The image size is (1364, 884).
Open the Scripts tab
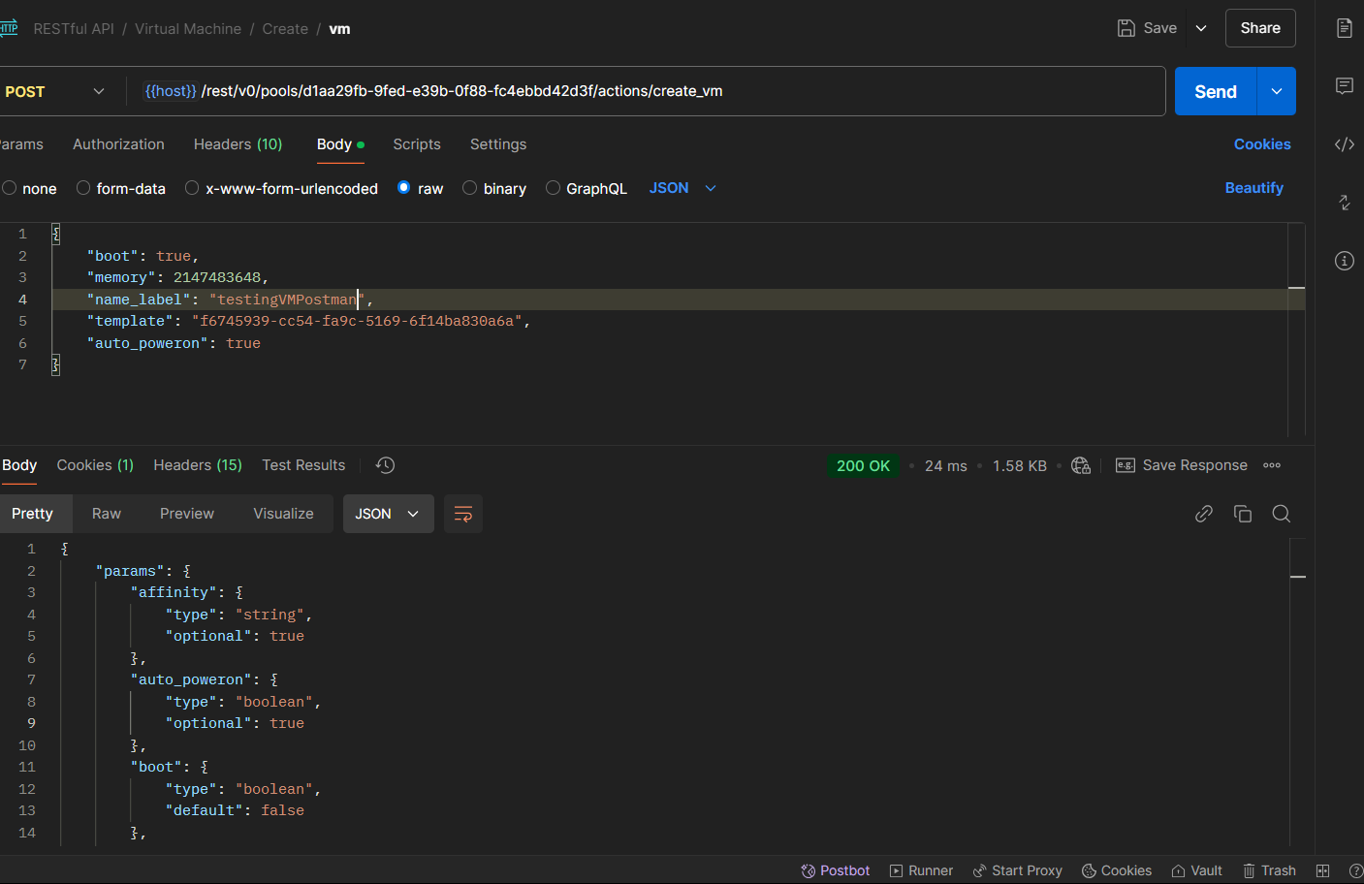(417, 143)
